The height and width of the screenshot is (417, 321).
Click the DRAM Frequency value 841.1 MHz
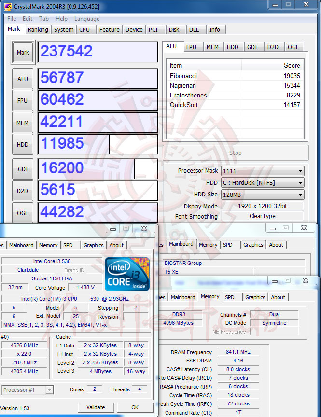238,352
